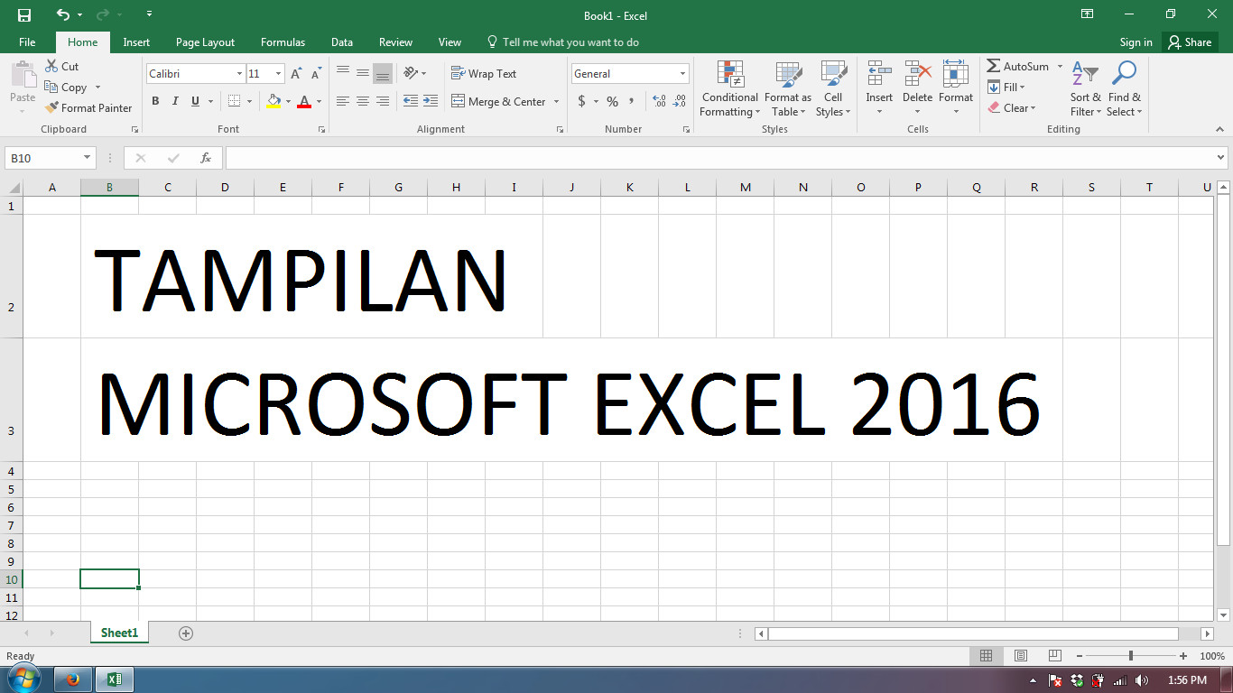Viewport: 1233px width, 693px height.
Task: Click the Cut scissors icon
Action: pos(51,67)
